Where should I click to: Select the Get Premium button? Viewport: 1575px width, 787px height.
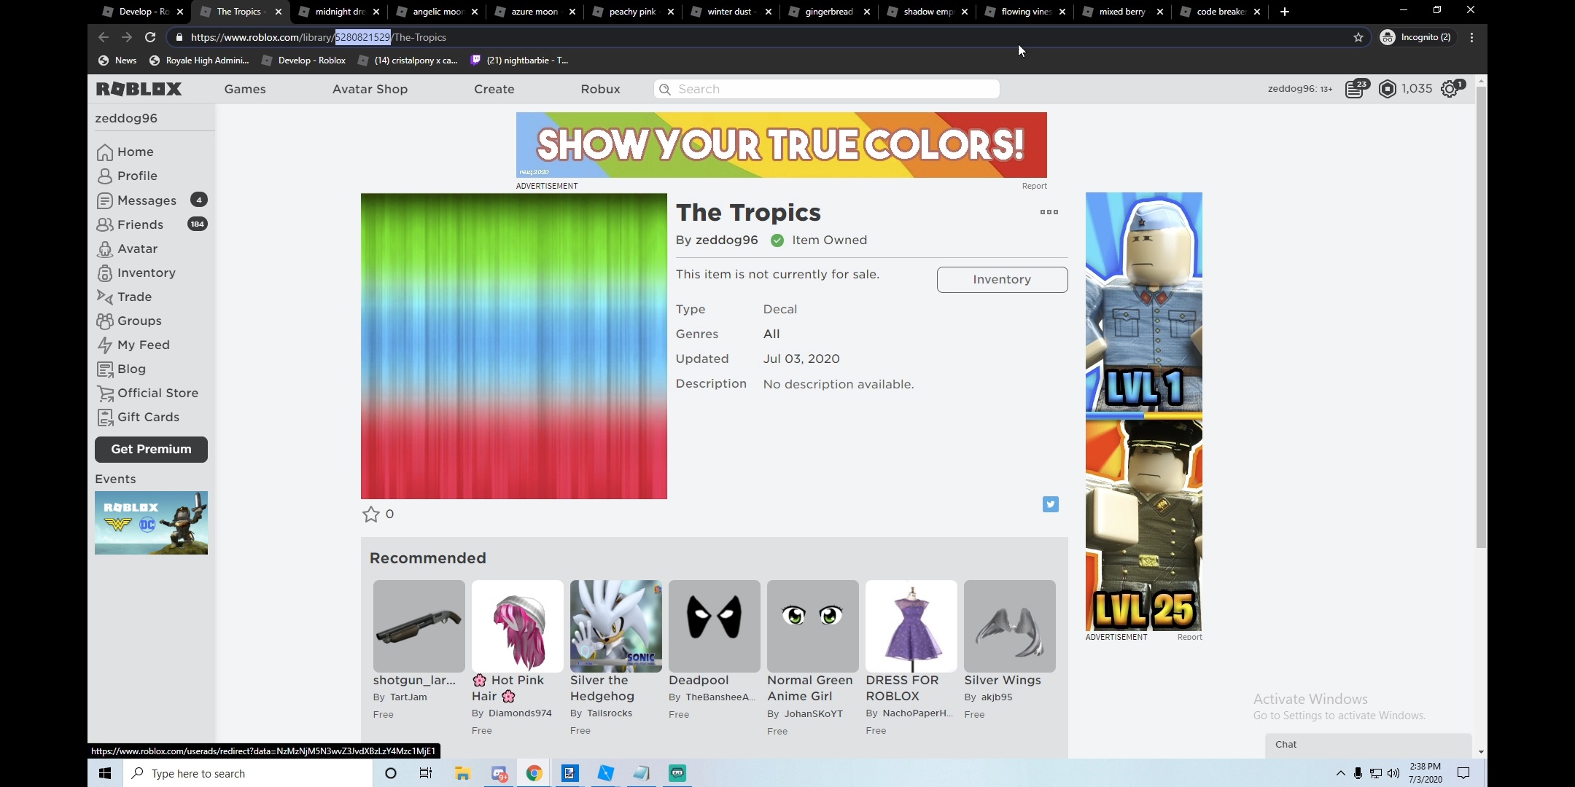click(151, 449)
